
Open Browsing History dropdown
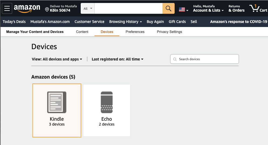coord(125,22)
